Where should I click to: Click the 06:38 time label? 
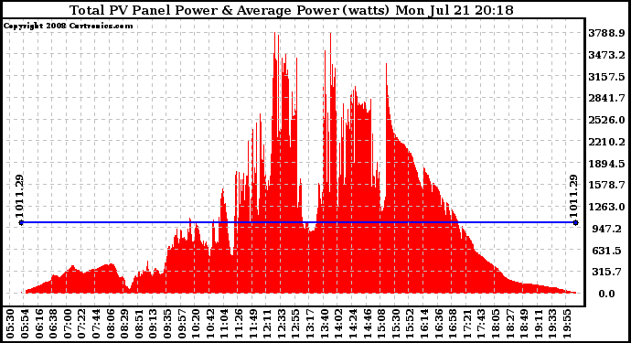pyautogui.click(x=53, y=324)
